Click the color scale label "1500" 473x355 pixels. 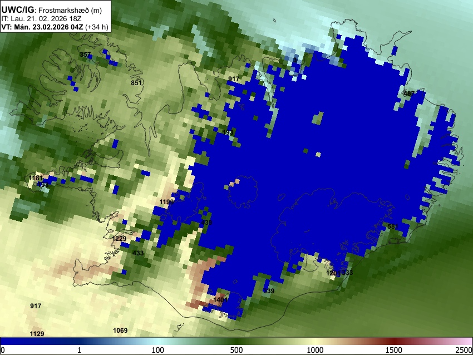click(394, 350)
